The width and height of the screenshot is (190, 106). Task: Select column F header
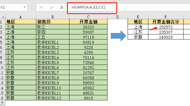(x=166, y=17)
